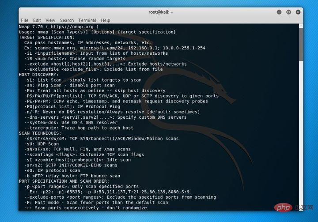Image resolution: width=318 pixels, height=222 pixels.
Task: Click the line 'HOST DISCOVERY:'
Action: tap(38, 75)
